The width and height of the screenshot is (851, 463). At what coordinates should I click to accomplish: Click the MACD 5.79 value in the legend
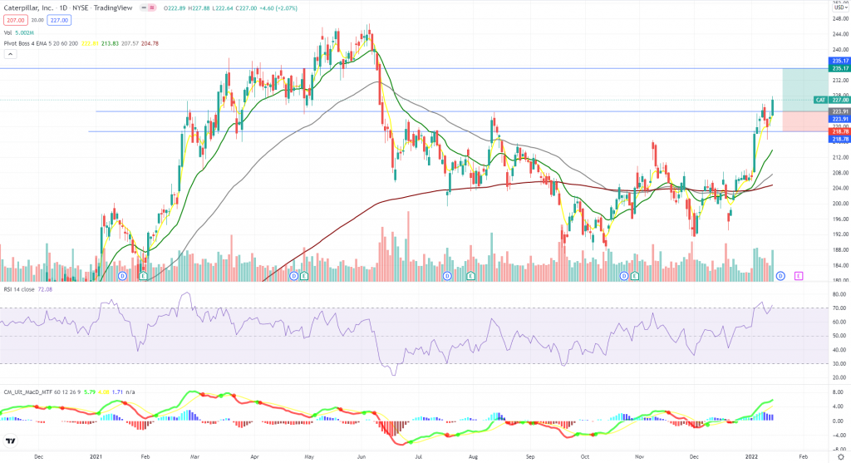click(x=90, y=392)
